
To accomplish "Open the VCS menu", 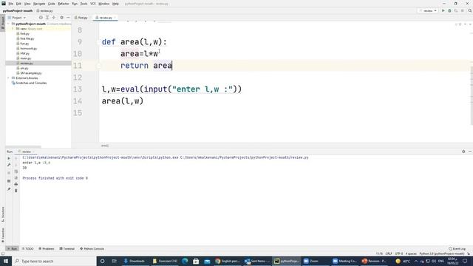I will [x=93, y=4].
